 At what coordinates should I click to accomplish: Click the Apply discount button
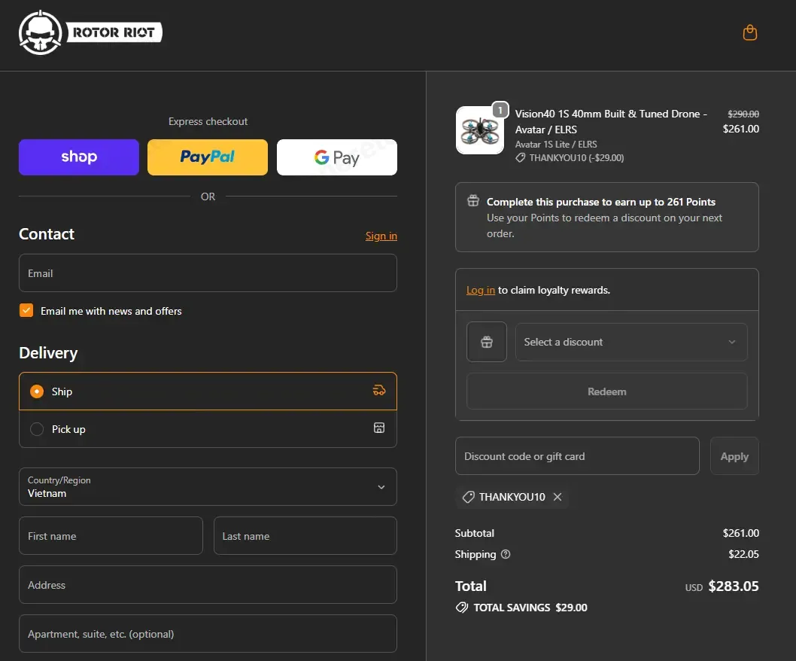[734, 456]
